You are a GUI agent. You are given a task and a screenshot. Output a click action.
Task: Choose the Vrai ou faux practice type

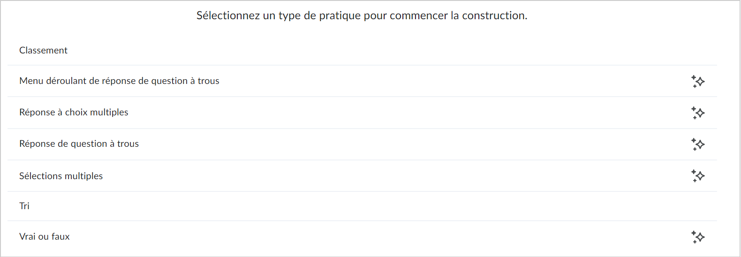[x=362, y=237]
